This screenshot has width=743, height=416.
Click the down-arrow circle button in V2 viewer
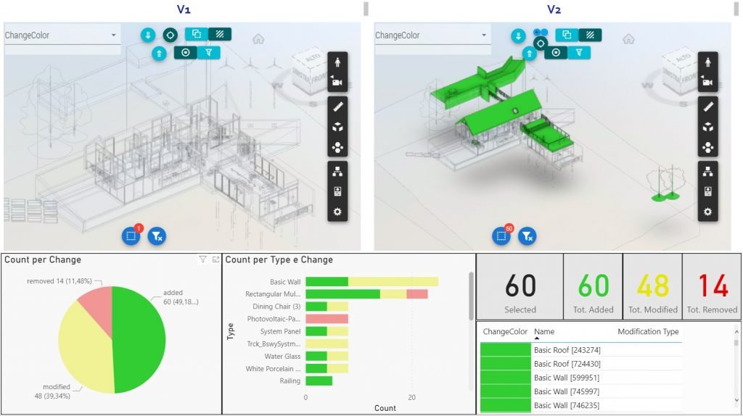tap(518, 36)
